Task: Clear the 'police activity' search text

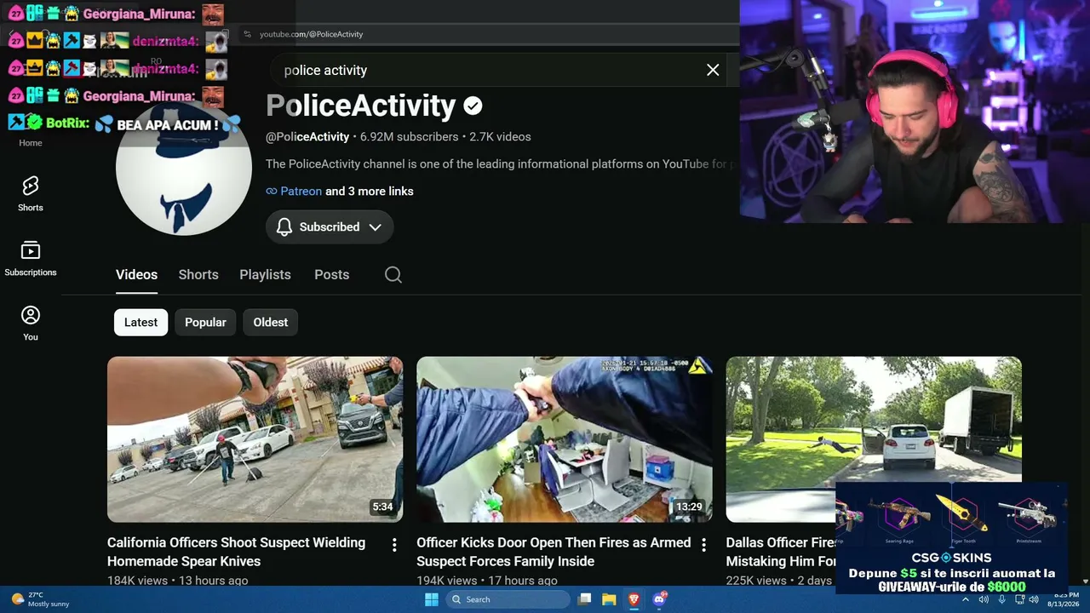Action: click(713, 70)
